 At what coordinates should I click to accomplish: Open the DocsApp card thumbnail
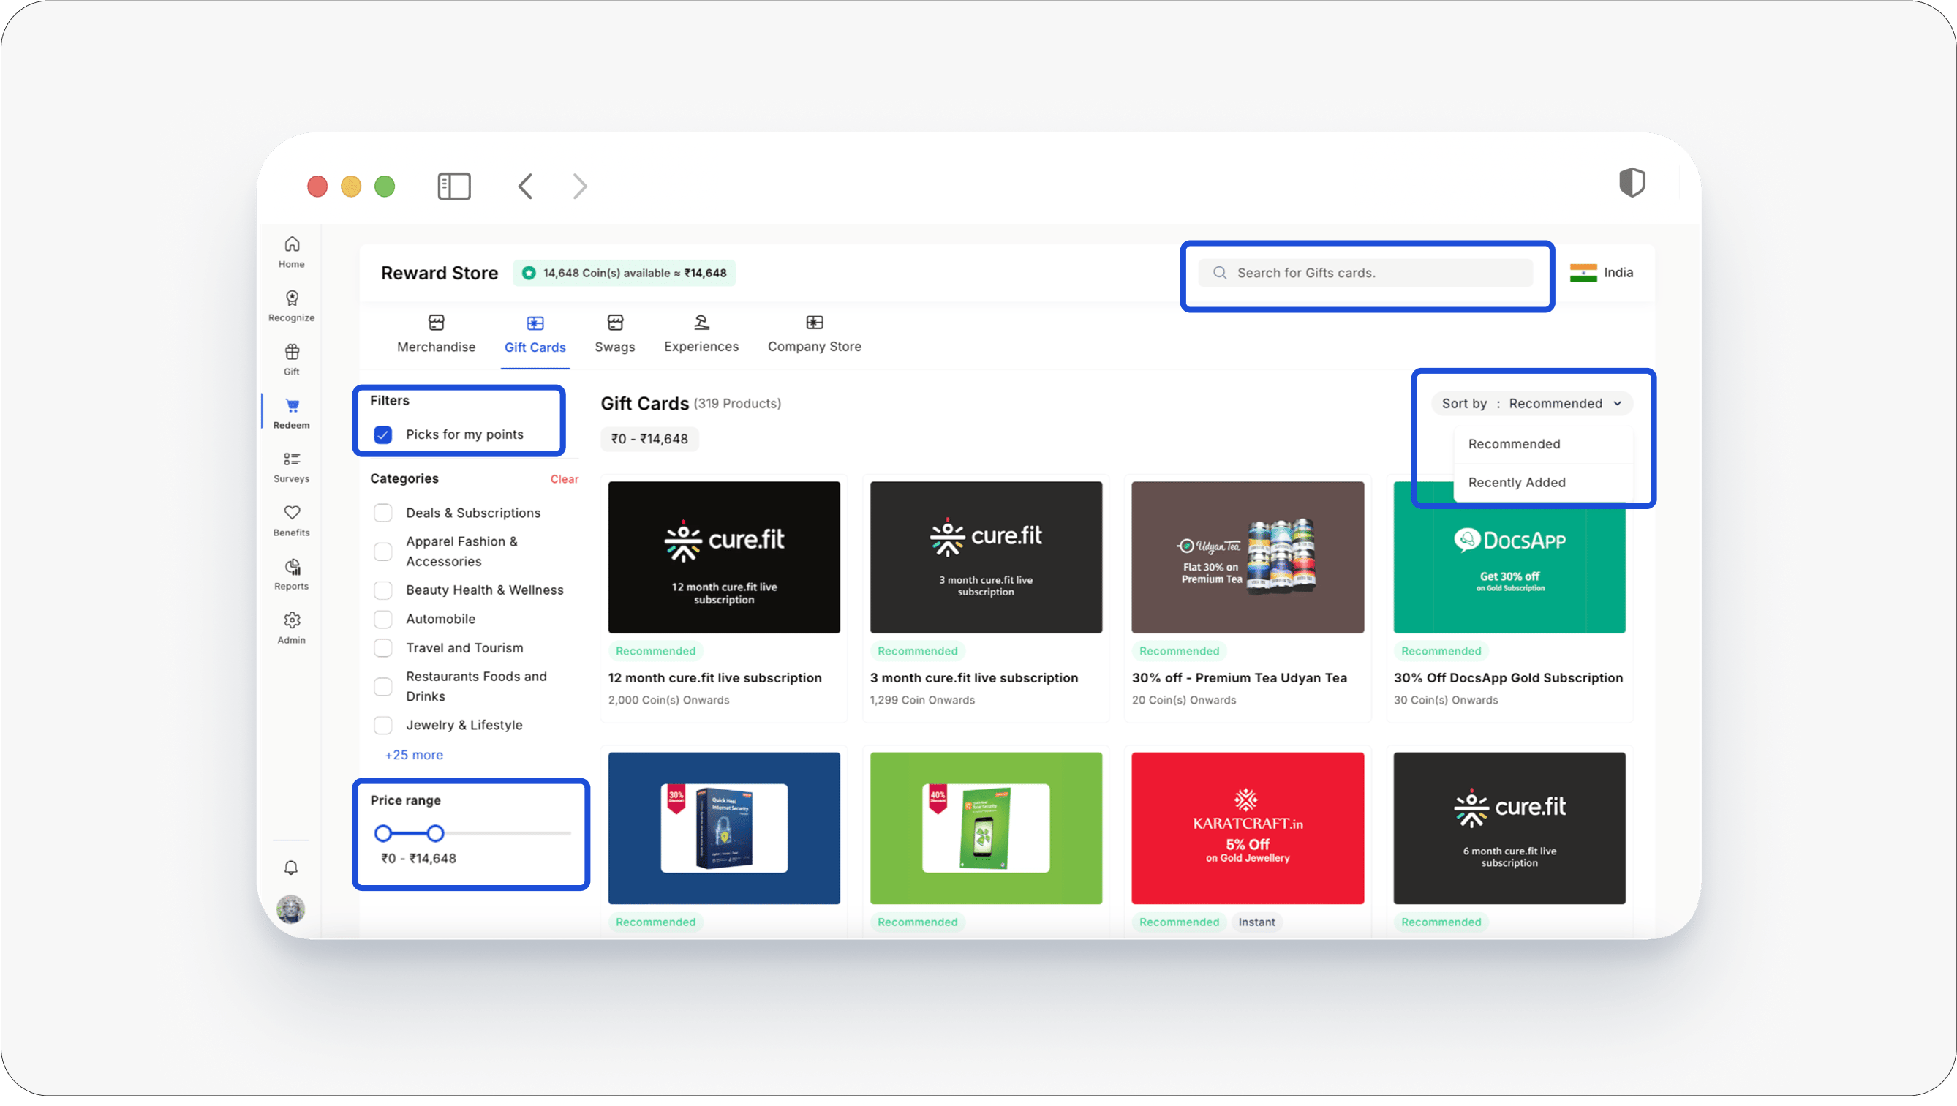pyautogui.click(x=1509, y=557)
